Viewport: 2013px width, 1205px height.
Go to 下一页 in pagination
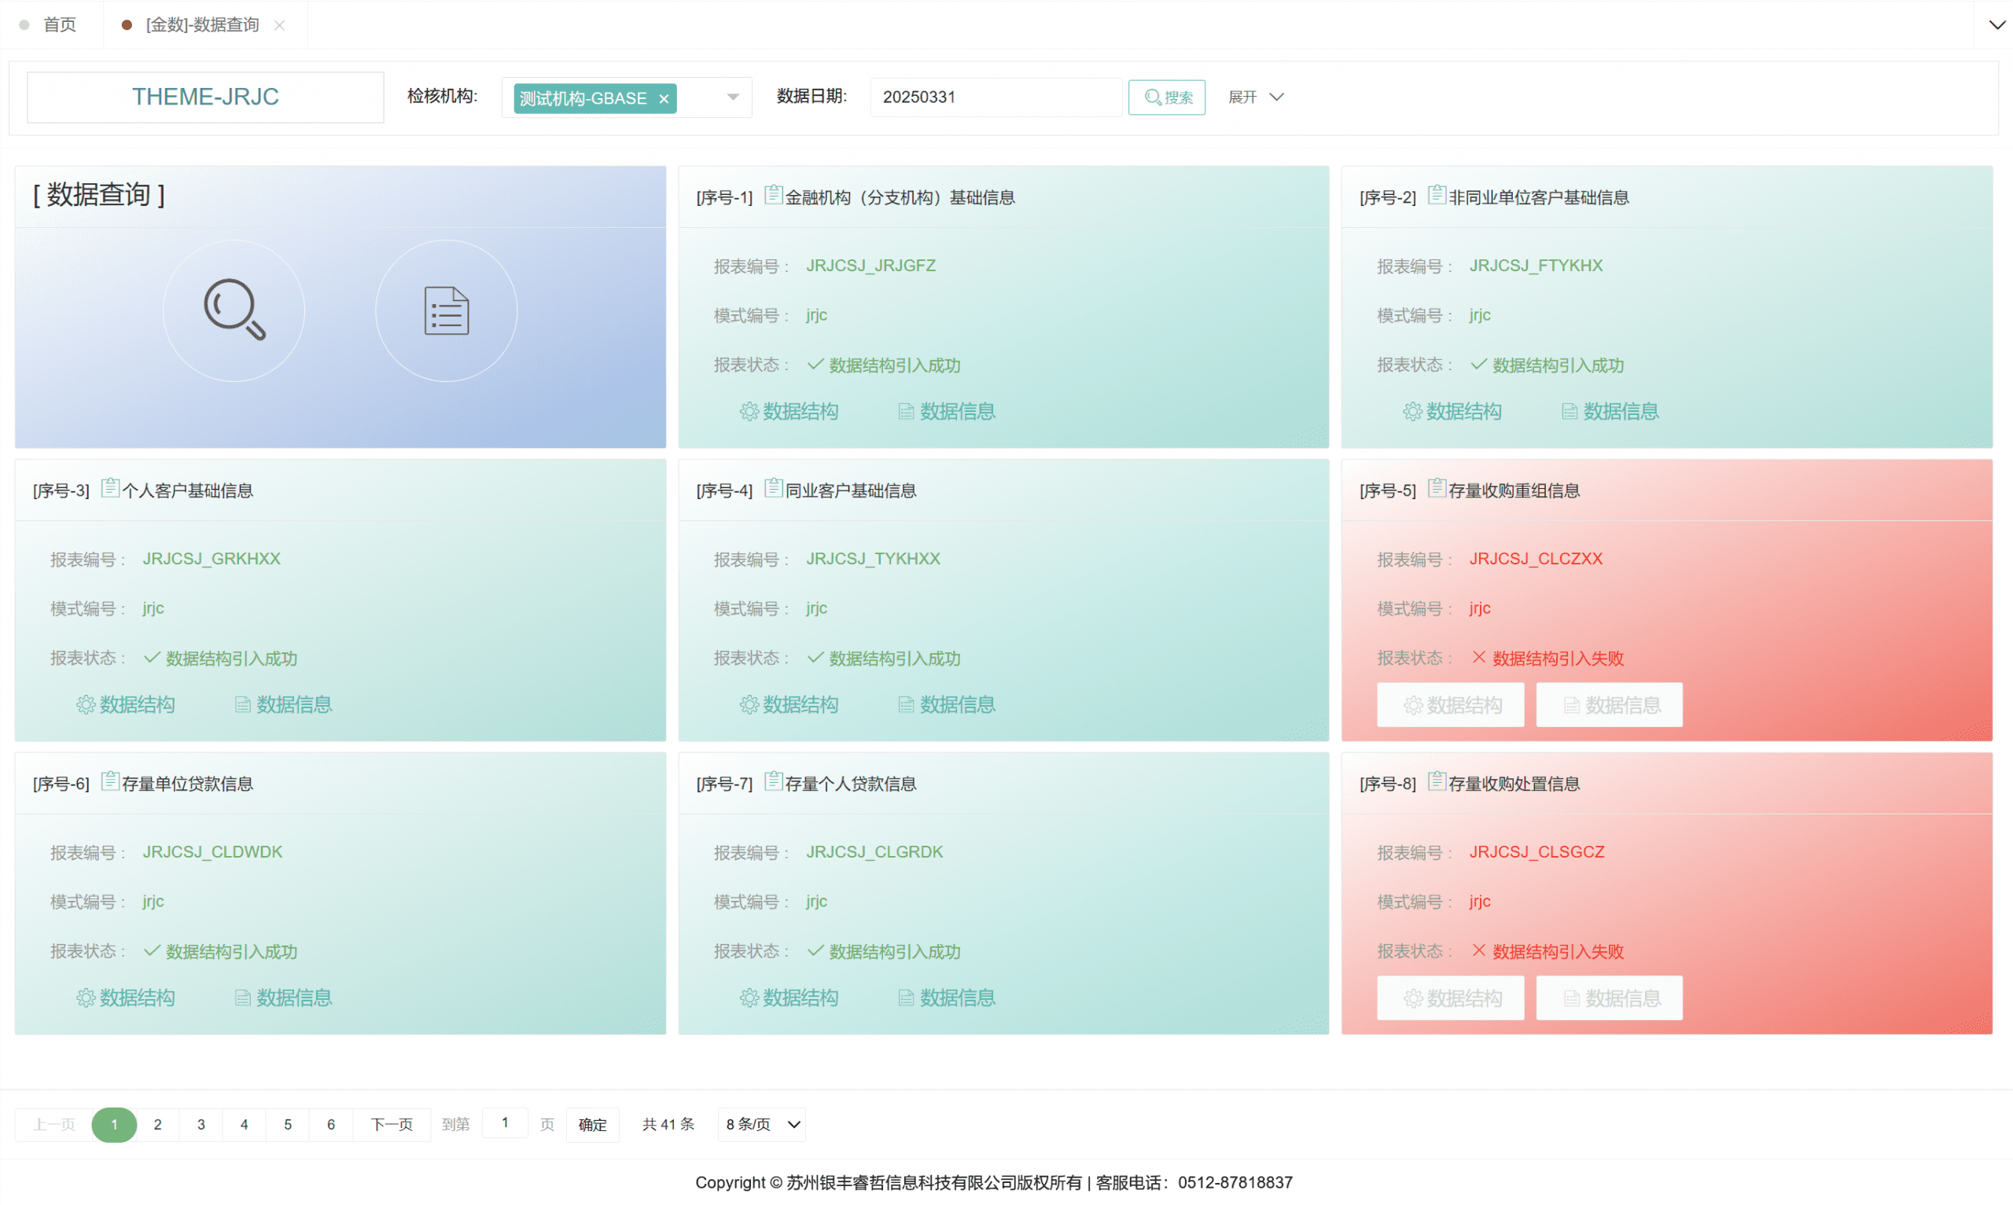tap(392, 1125)
